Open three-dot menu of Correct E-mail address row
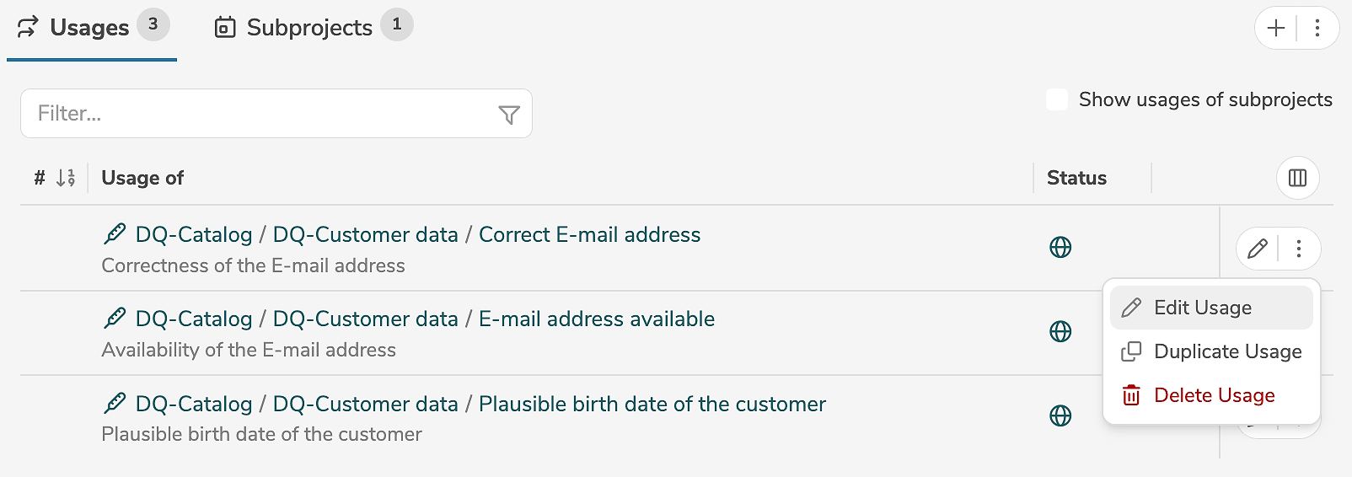Viewport: 1352px width, 477px height. 1299,249
